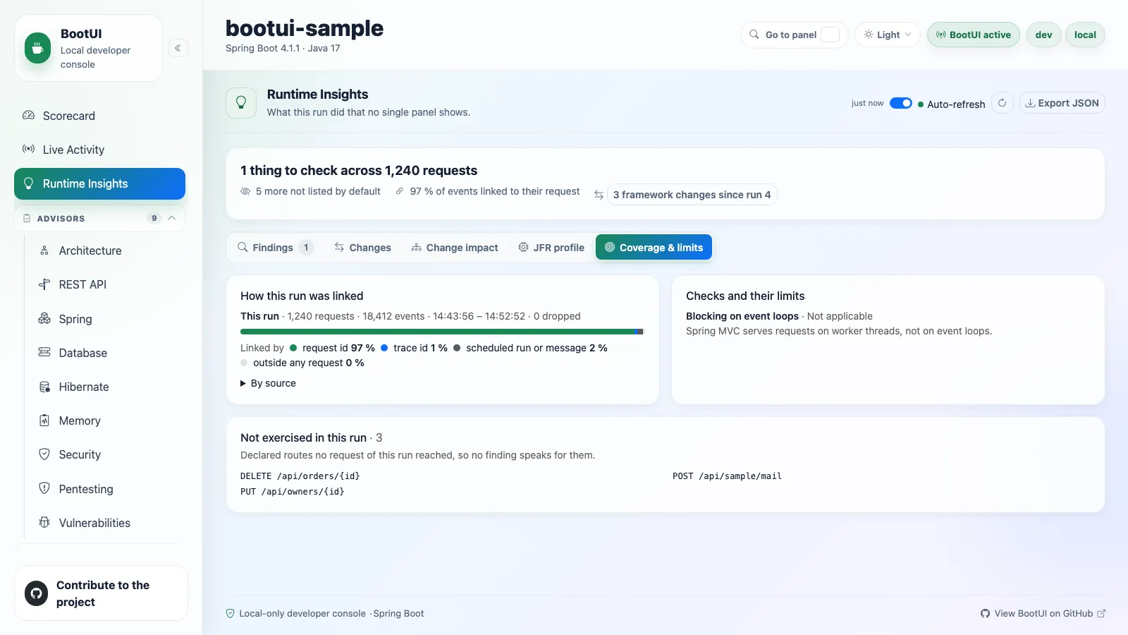
Task: Click the refresh icon button
Action: coord(1002,103)
